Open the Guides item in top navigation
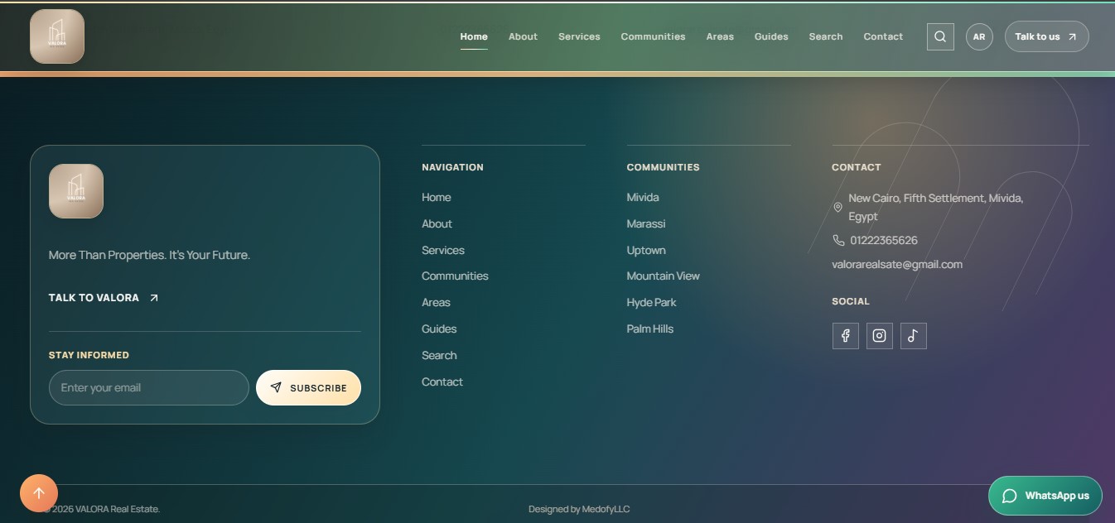Viewport: 1115px width, 523px height. [x=771, y=36]
